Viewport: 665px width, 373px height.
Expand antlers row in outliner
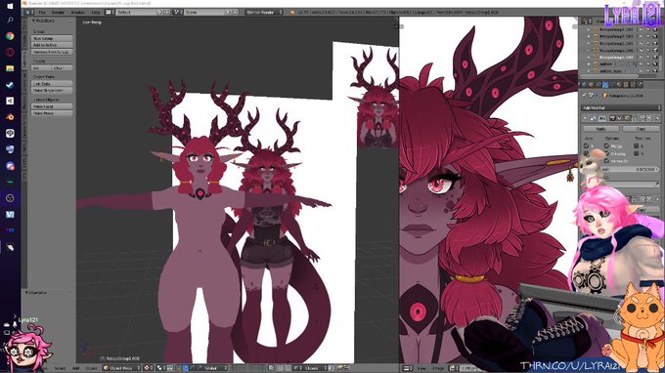coord(589,63)
